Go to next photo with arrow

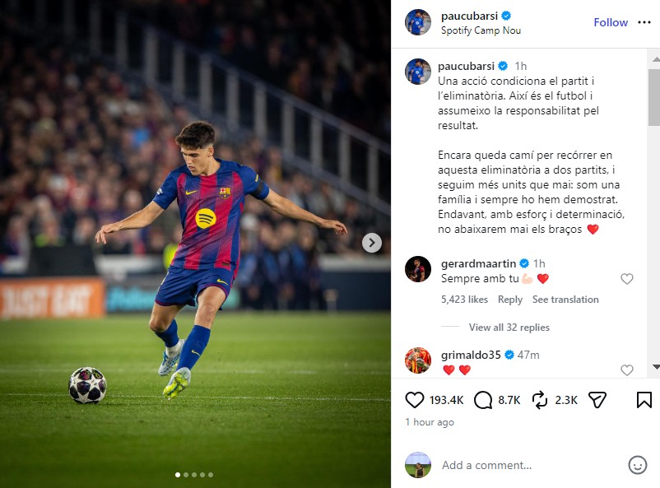point(372,243)
